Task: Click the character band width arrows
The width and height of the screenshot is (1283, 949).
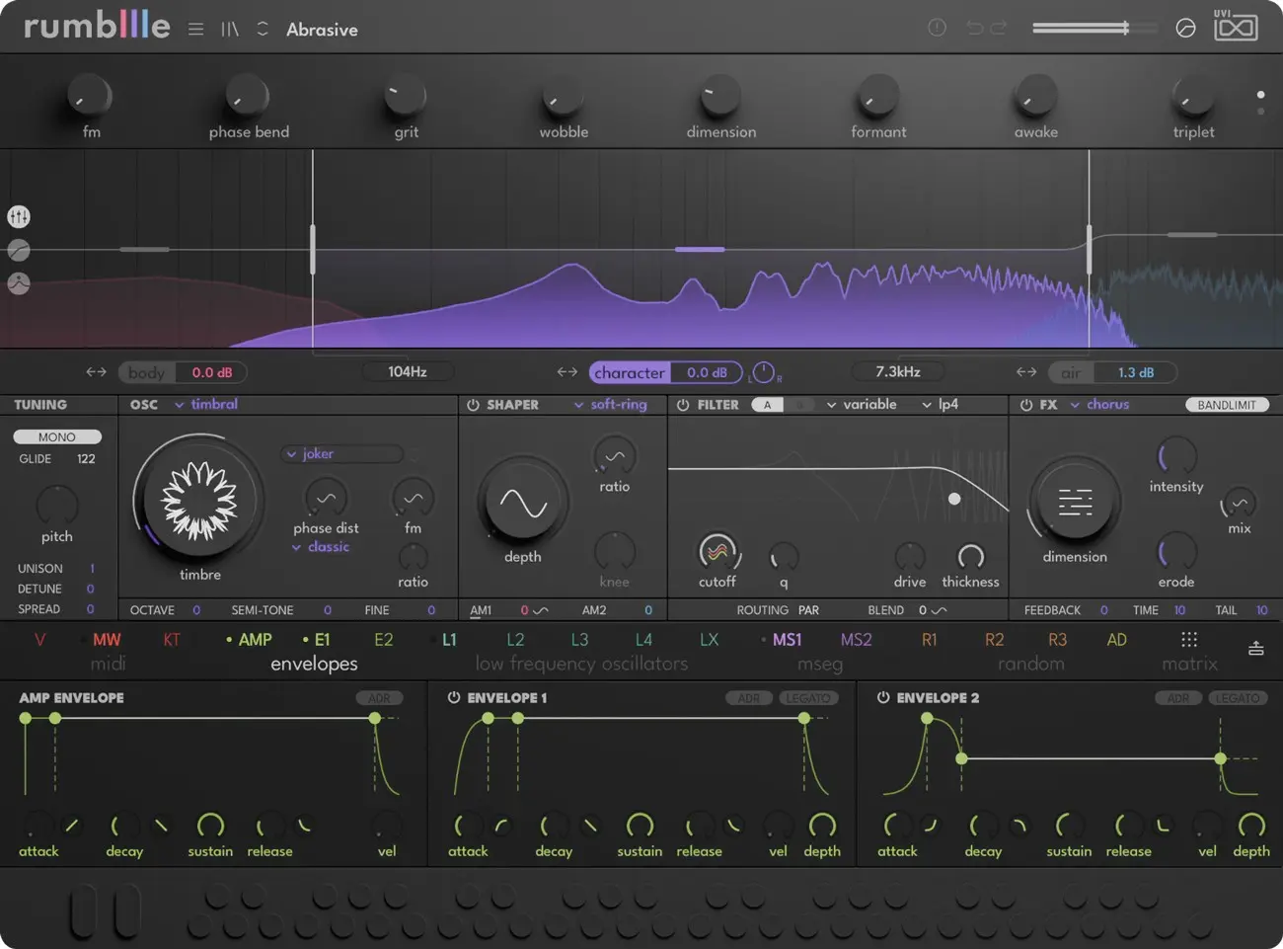Action: tap(567, 372)
